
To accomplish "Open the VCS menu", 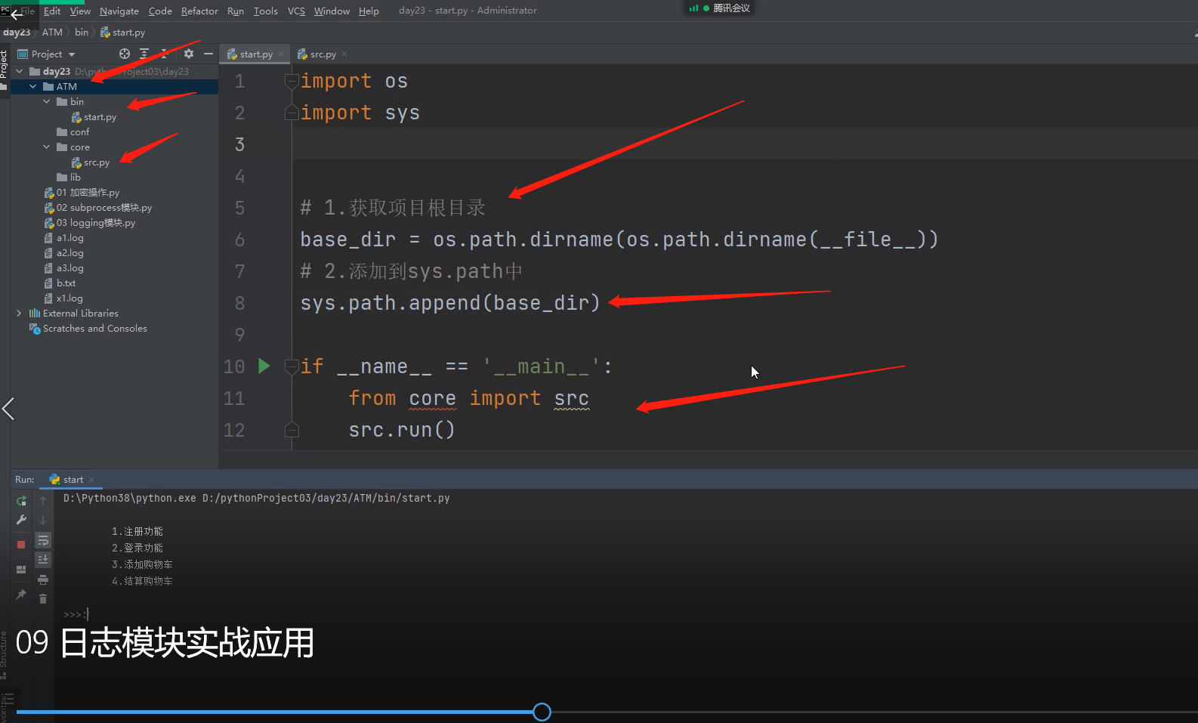I will point(297,11).
